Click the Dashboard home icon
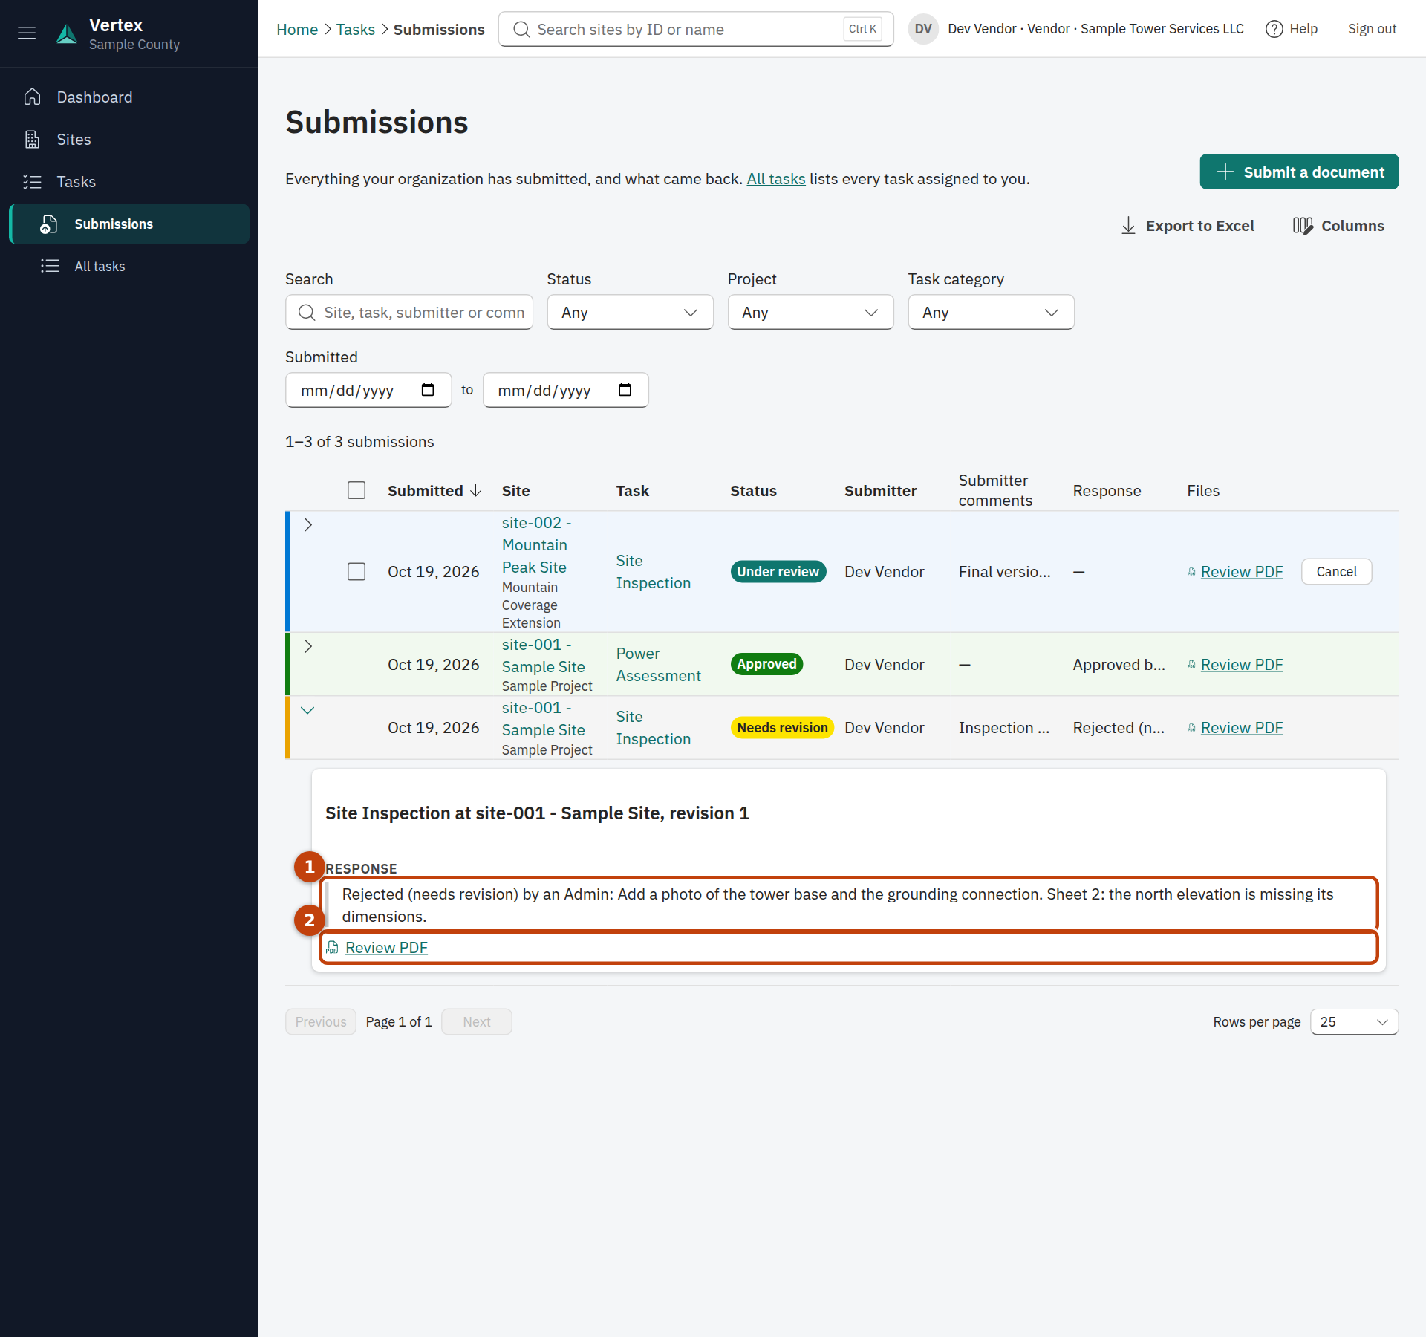The width and height of the screenshot is (1426, 1337). tap(32, 97)
